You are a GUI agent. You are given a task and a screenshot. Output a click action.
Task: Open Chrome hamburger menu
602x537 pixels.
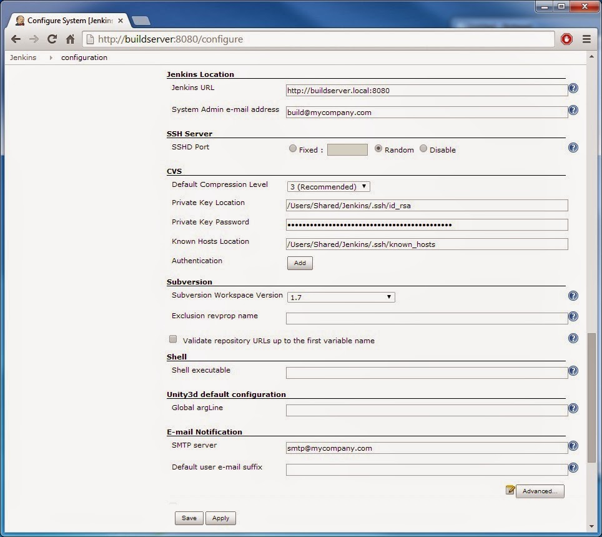coord(586,39)
